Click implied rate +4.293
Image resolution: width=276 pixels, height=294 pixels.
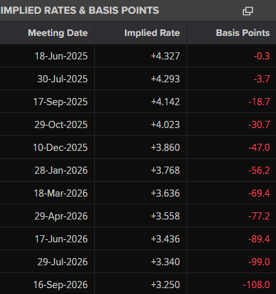[165, 79]
